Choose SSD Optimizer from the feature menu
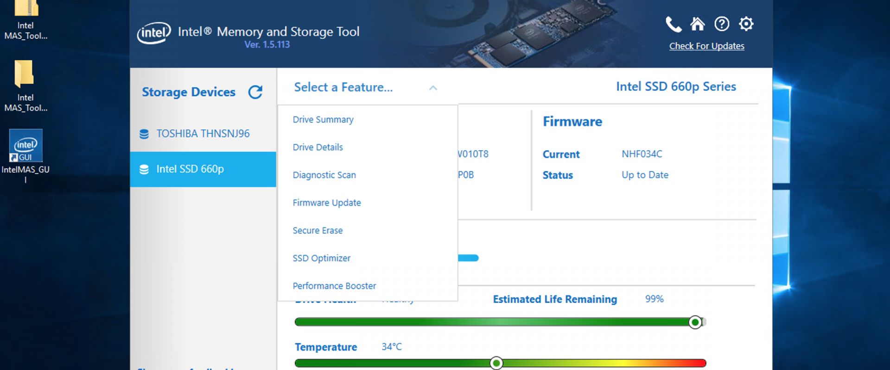 pyautogui.click(x=322, y=258)
